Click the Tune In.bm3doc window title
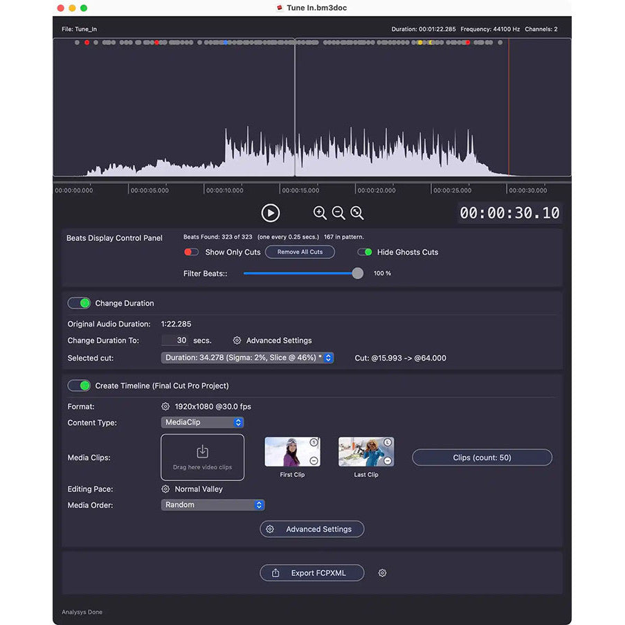625x625 pixels. click(x=316, y=8)
